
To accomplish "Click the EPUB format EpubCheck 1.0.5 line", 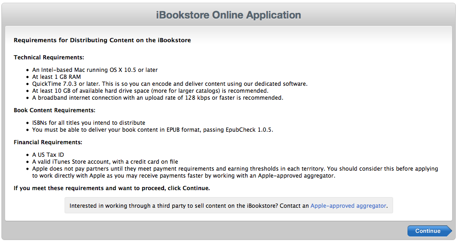I will point(152,130).
